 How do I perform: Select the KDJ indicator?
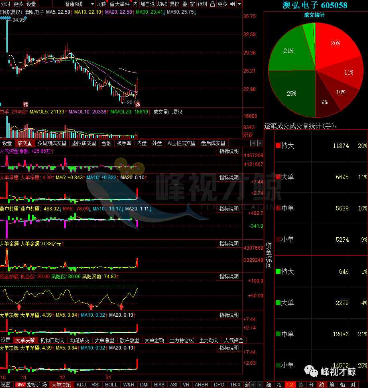click(81, 384)
